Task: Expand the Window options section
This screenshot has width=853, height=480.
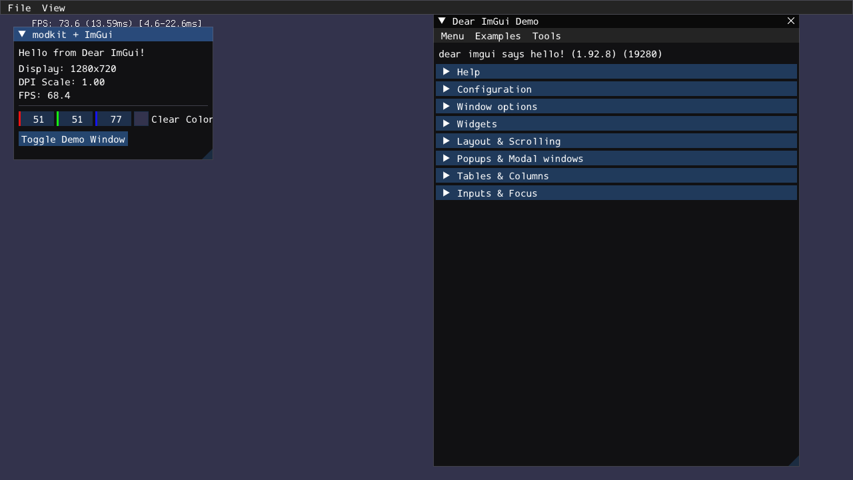Action: tap(616, 107)
